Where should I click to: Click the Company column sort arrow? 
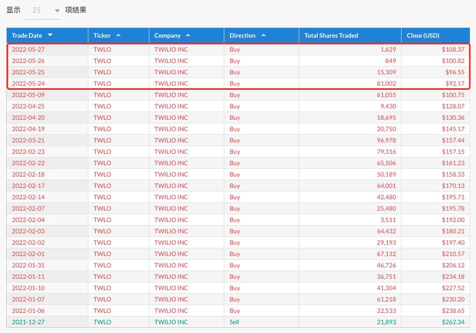coord(188,35)
